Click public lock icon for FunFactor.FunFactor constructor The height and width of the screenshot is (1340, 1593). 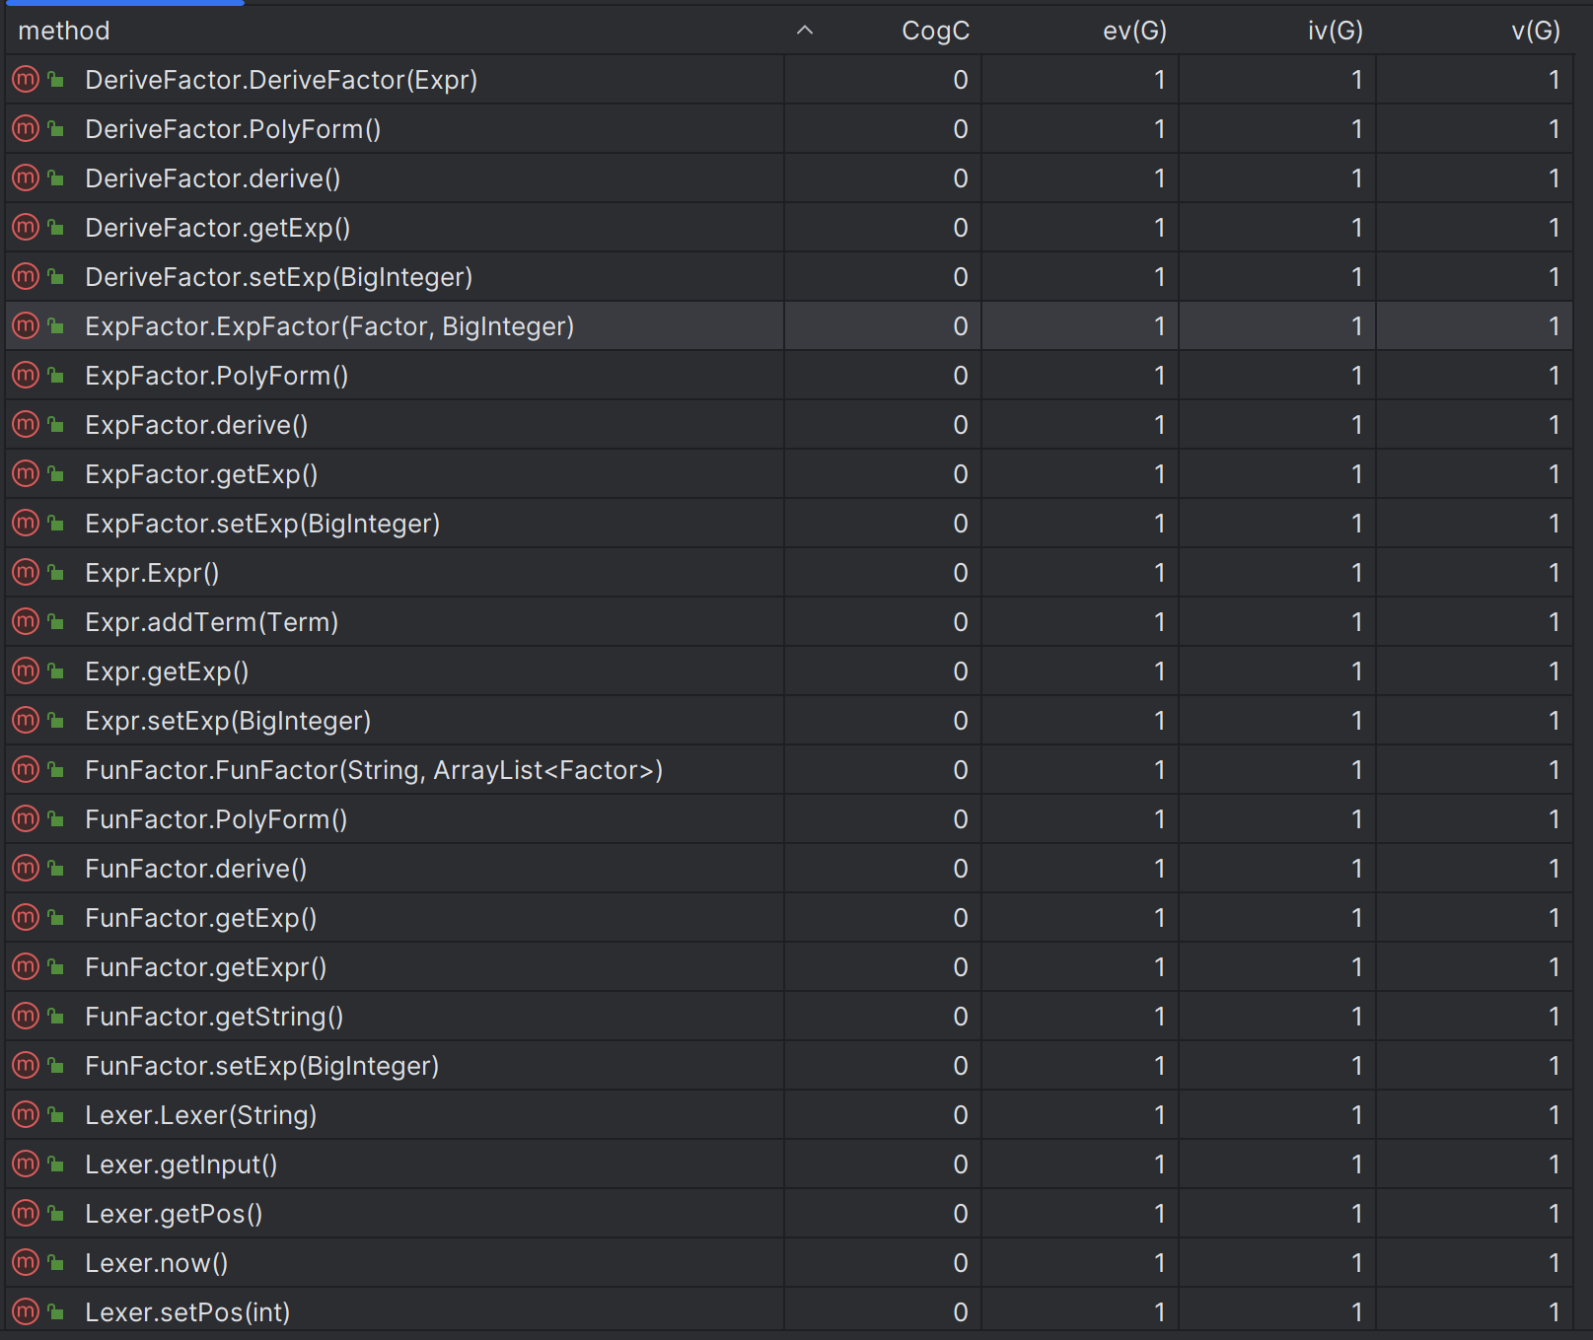coord(56,769)
